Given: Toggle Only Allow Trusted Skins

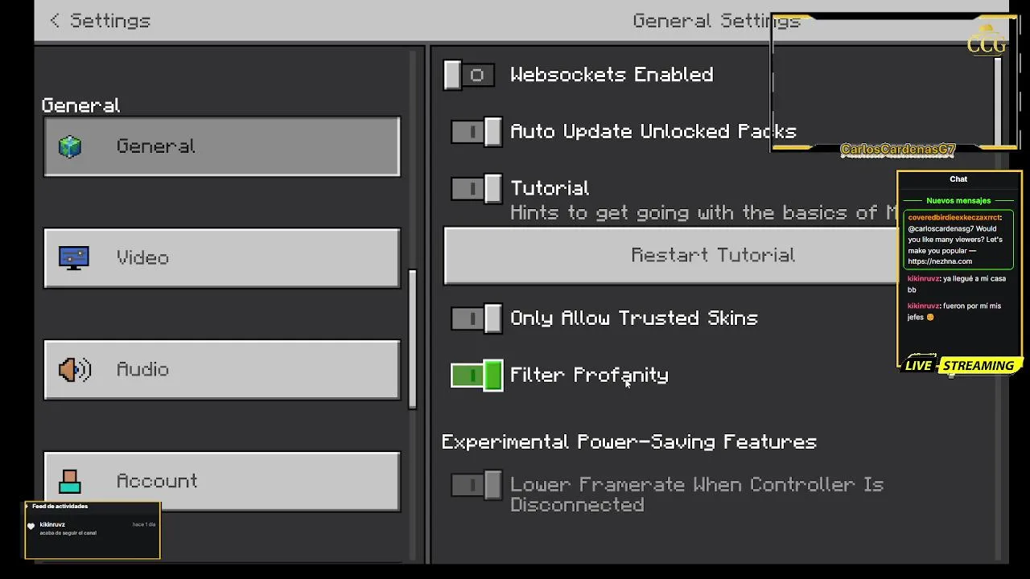Looking at the screenshot, I should [476, 318].
